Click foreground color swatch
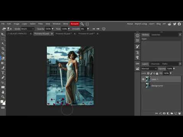The image size is (183, 137). [x=2, y=102]
